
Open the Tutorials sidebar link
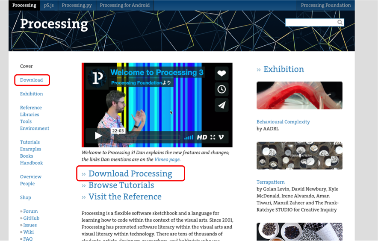coord(30,142)
